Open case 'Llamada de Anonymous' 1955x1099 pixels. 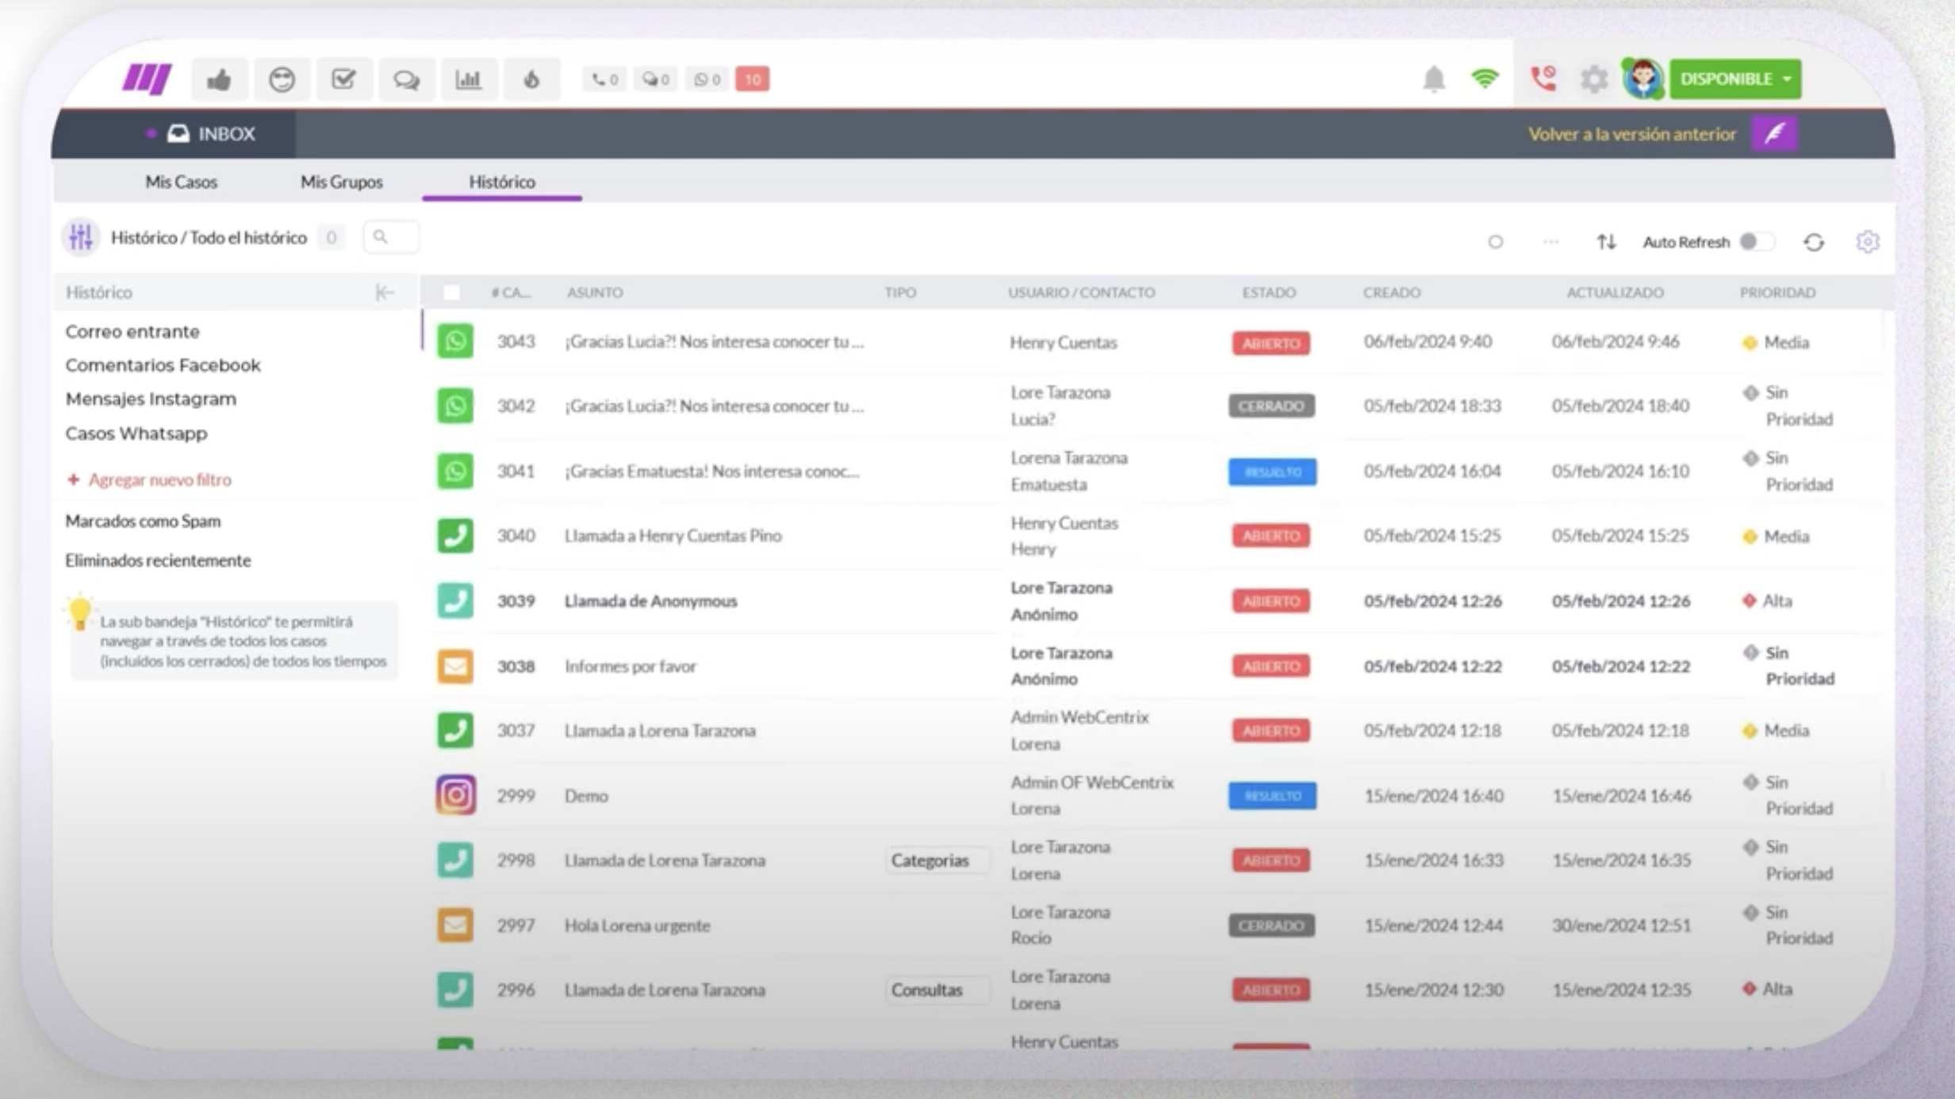[x=650, y=601]
